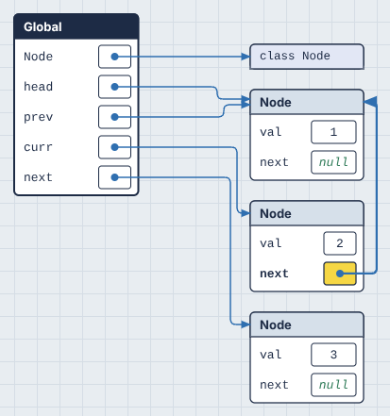Click val label in the val 1 node
Image resolution: width=390 pixels, height=416 pixels.
[x=271, y=132]
